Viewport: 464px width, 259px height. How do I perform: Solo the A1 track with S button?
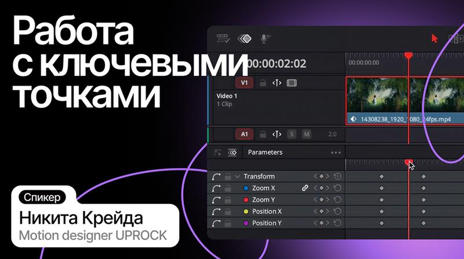[x=292, y=135]
